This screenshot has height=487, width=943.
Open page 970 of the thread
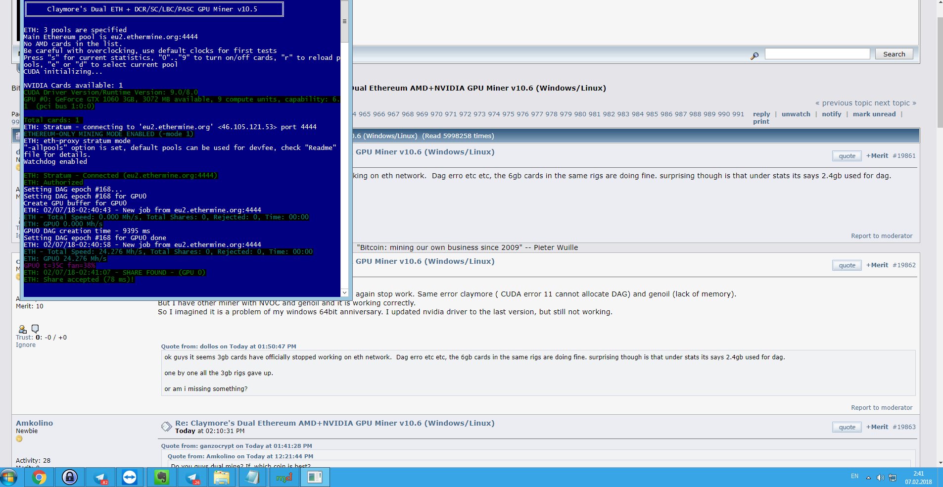coord(436,114)
